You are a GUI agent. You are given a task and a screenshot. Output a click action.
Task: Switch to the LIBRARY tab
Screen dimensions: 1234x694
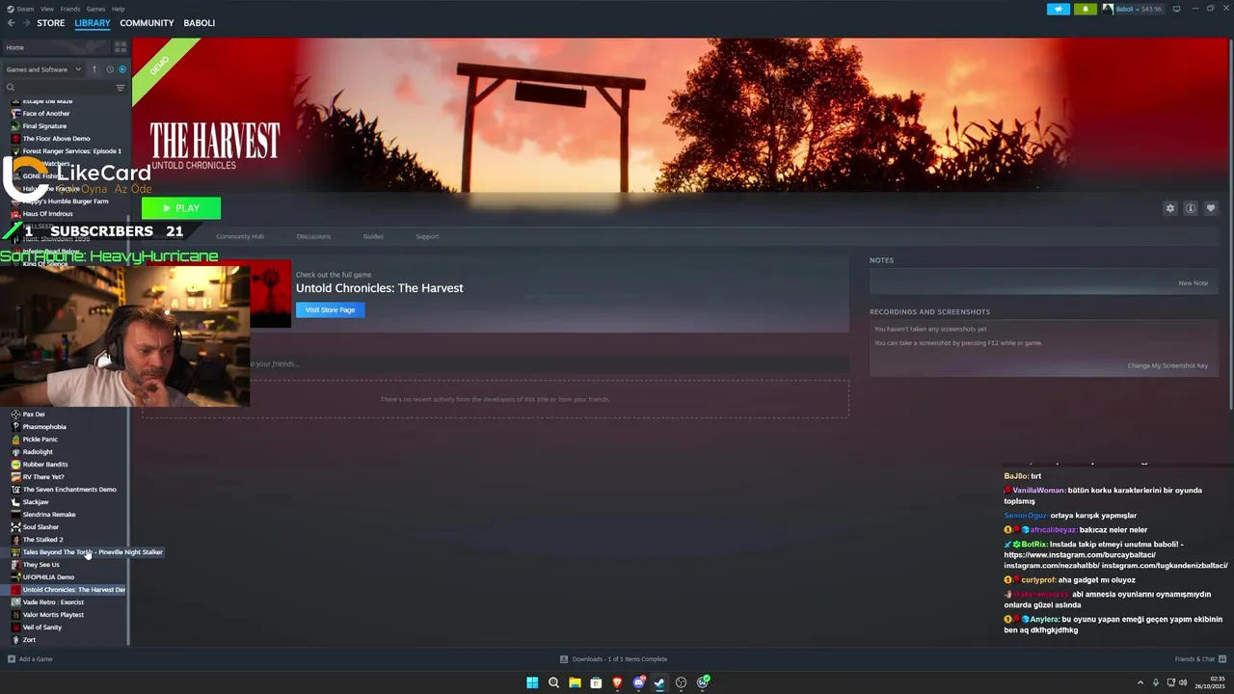(93, 23)
